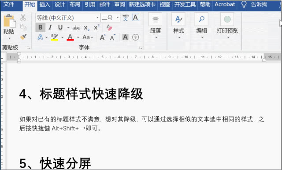This screenshot has height=170, width=282.
Task: Open underline style dropdown arrow
Action: point(68,28)
